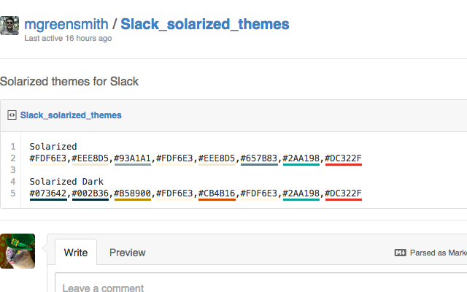Click the #B58900 yellow color code
This screenshot has width=467, height=292.
132,193
